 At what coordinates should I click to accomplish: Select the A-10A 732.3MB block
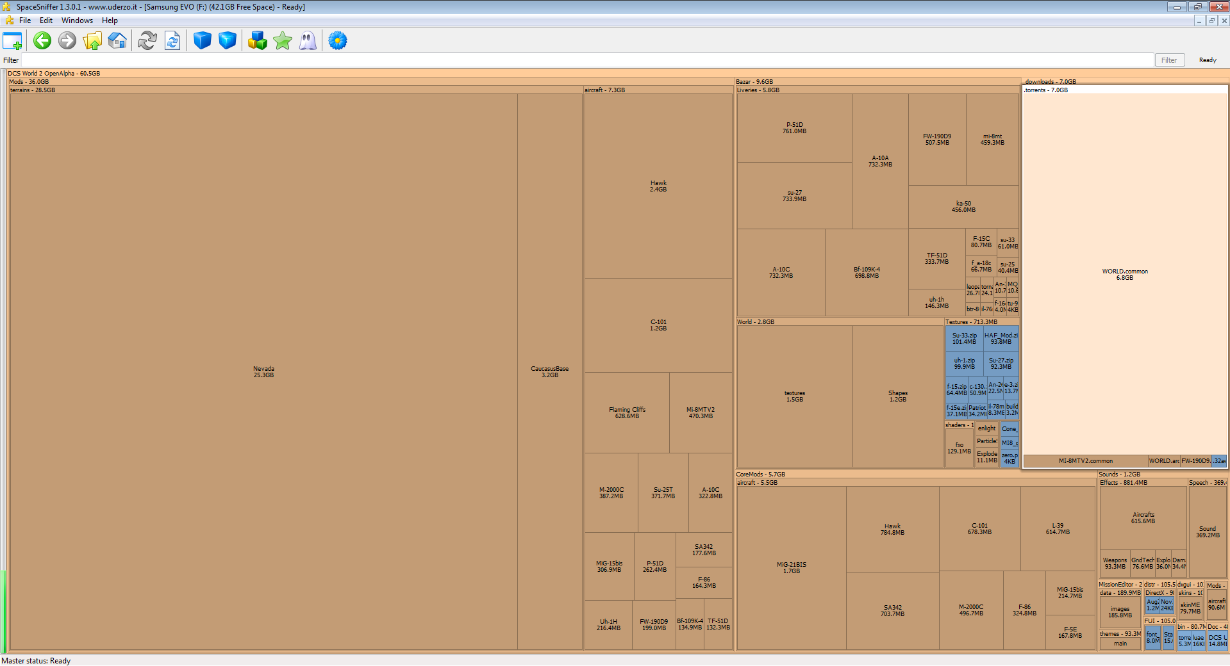880,161
